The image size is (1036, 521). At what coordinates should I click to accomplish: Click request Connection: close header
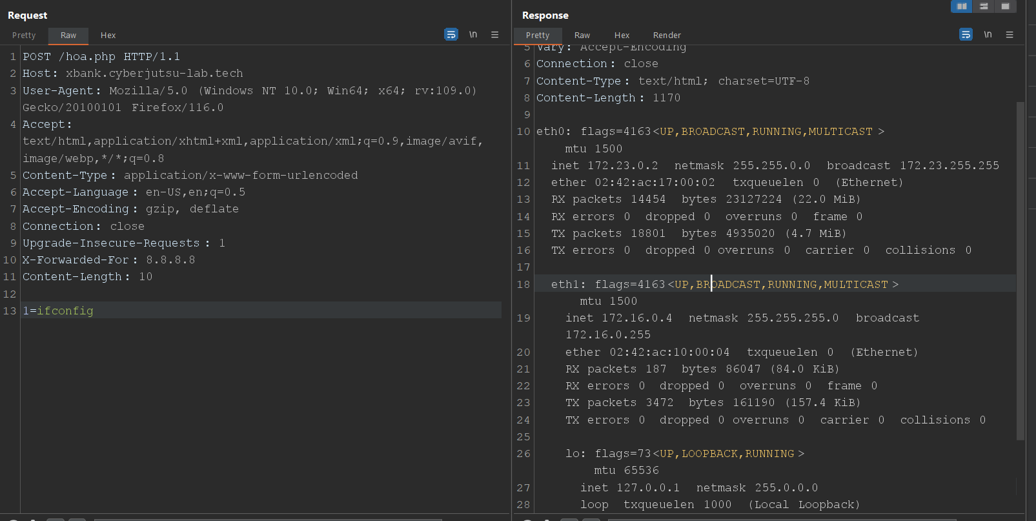pos(83,226)
